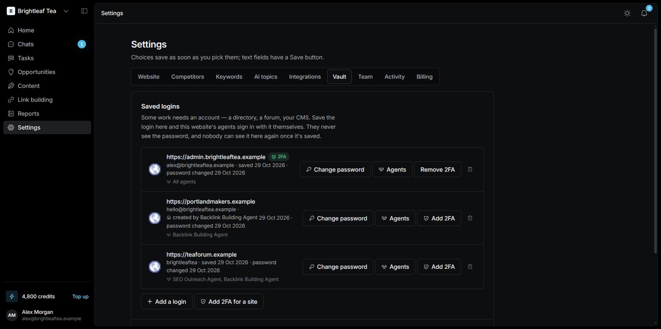Click the Top up credits link
Viewport: 661px width, 329px height.
click(x=81, y=297)
